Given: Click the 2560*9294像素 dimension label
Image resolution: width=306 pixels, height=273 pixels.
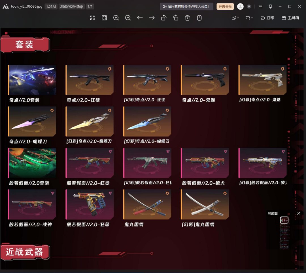Looking at the screenshot, I should pyautogui.click(x=72, y=7).
